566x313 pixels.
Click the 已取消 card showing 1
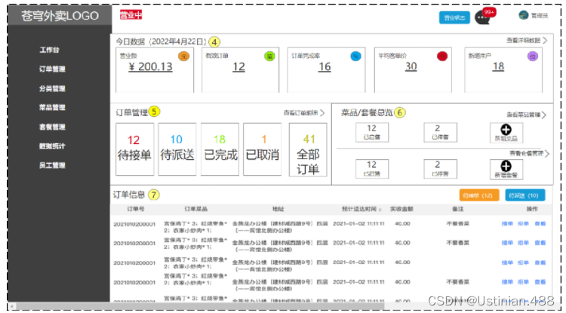[x=263, y=149]
